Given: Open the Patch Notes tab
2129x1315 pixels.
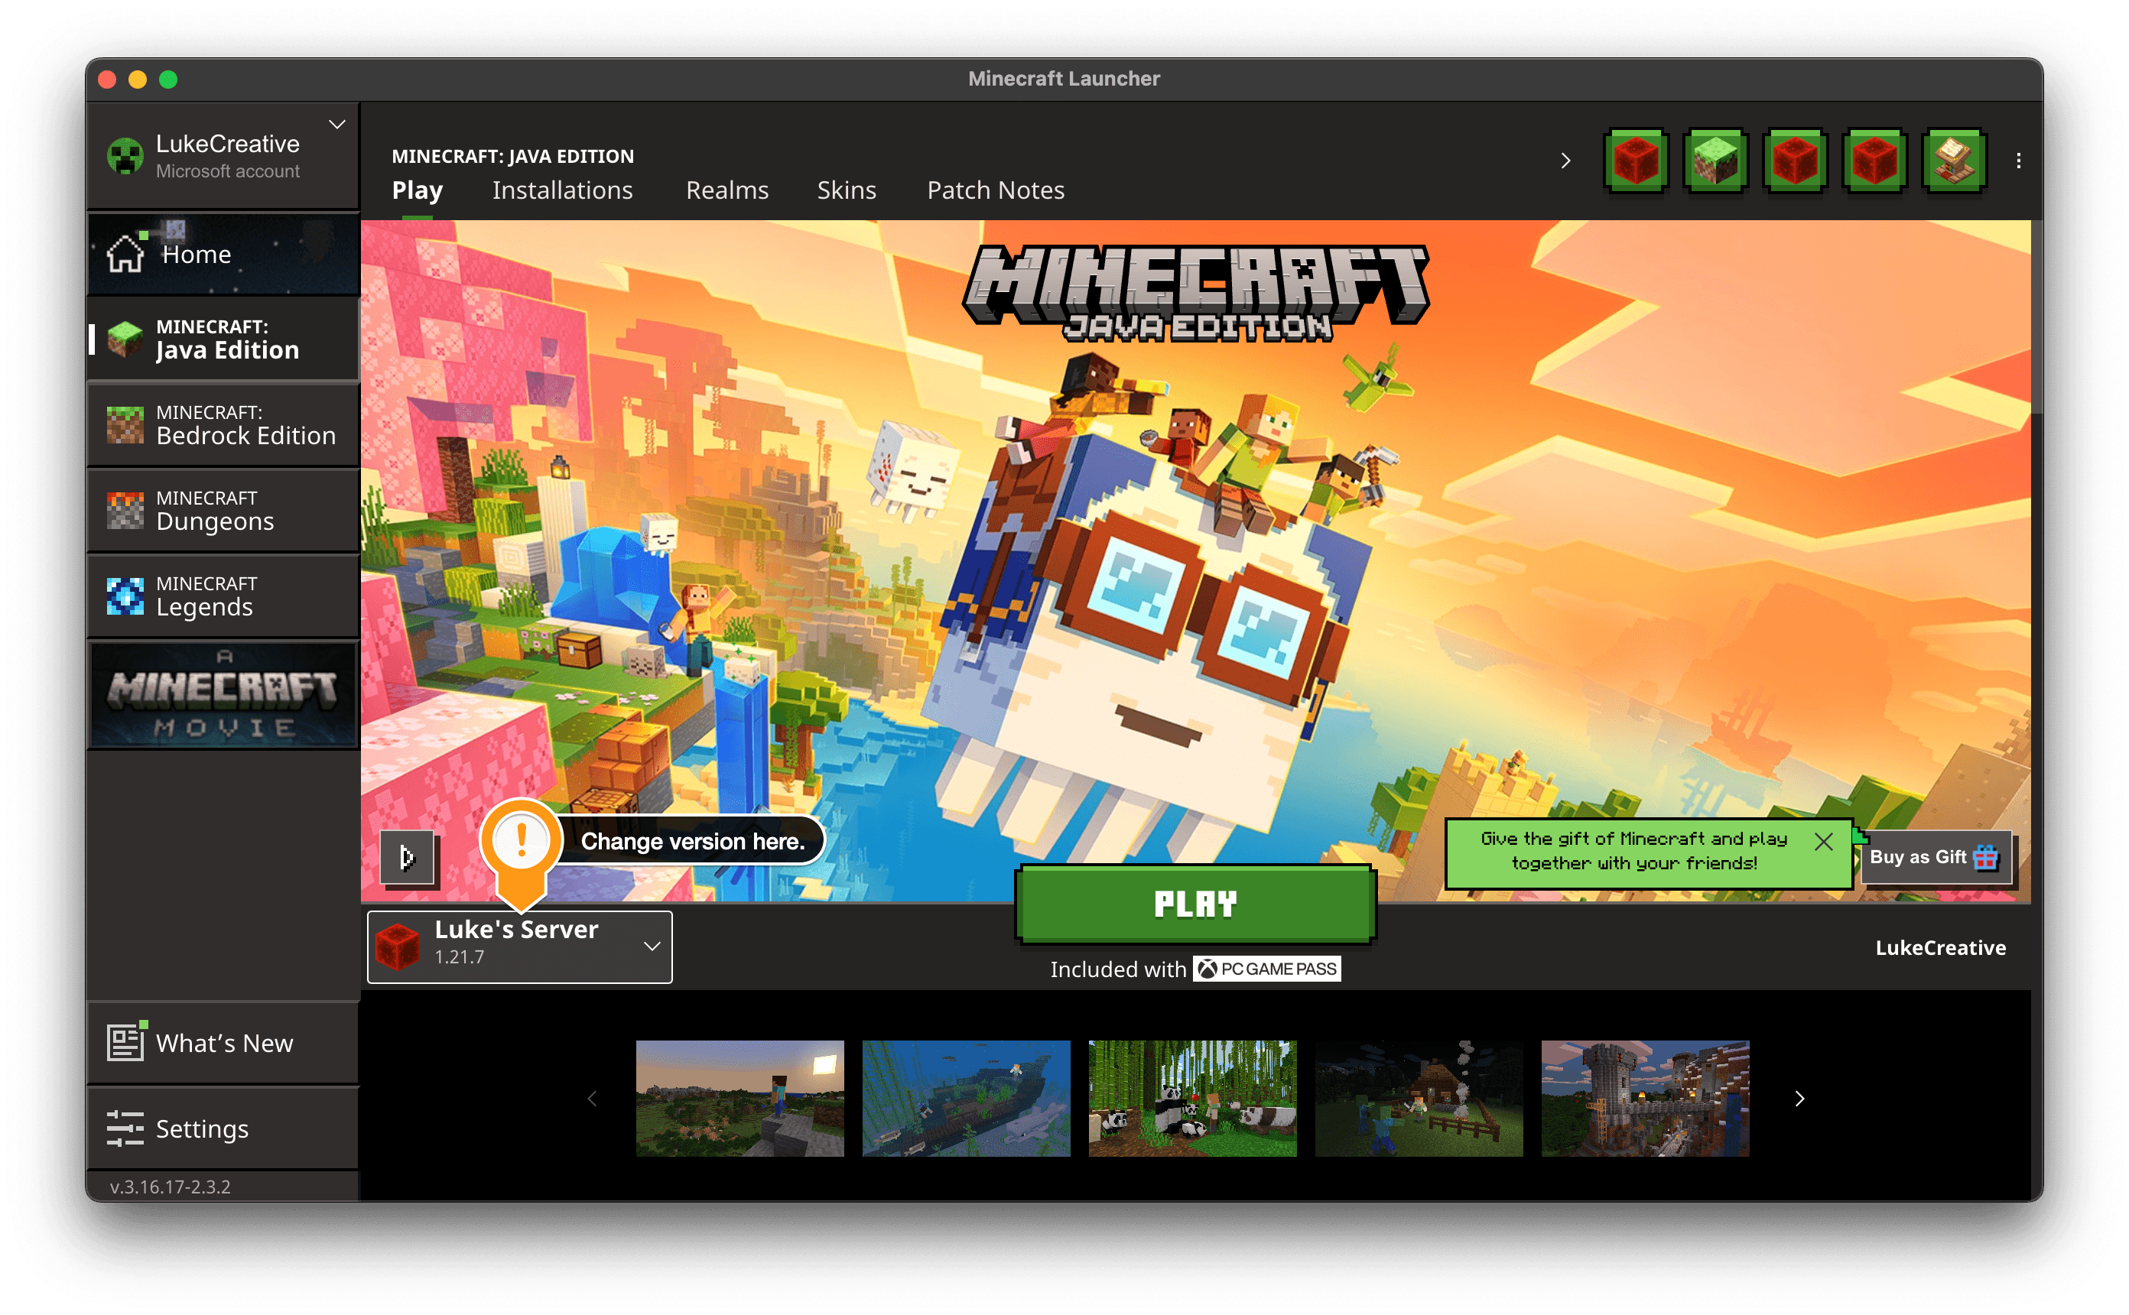Looking at the screenshot, I should click(995, 190).
